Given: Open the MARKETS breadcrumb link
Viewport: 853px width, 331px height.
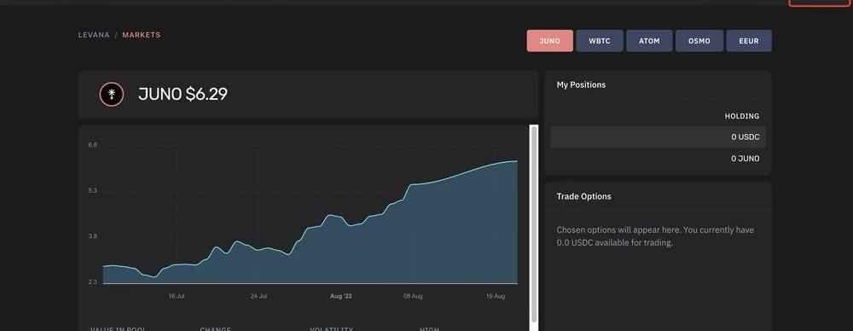Looking at the screenshot, I should coord(142,35).
